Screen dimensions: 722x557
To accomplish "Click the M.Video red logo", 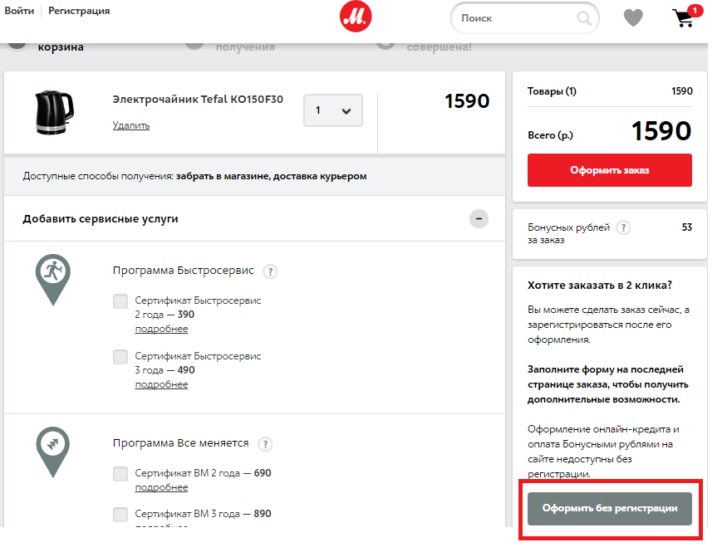I will (356, 17).
